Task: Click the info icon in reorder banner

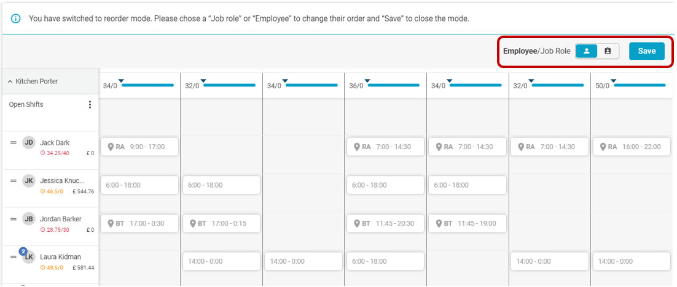Action: [x=16, y=19]
